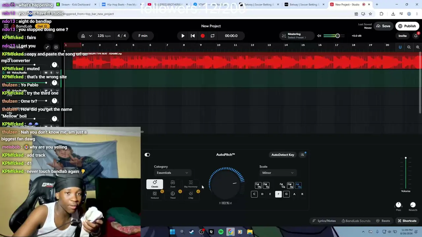Image resolution: width=422 pixels, height=237 pixels.
Task: Toggle the D note key
Action: (x=262, y=194)
